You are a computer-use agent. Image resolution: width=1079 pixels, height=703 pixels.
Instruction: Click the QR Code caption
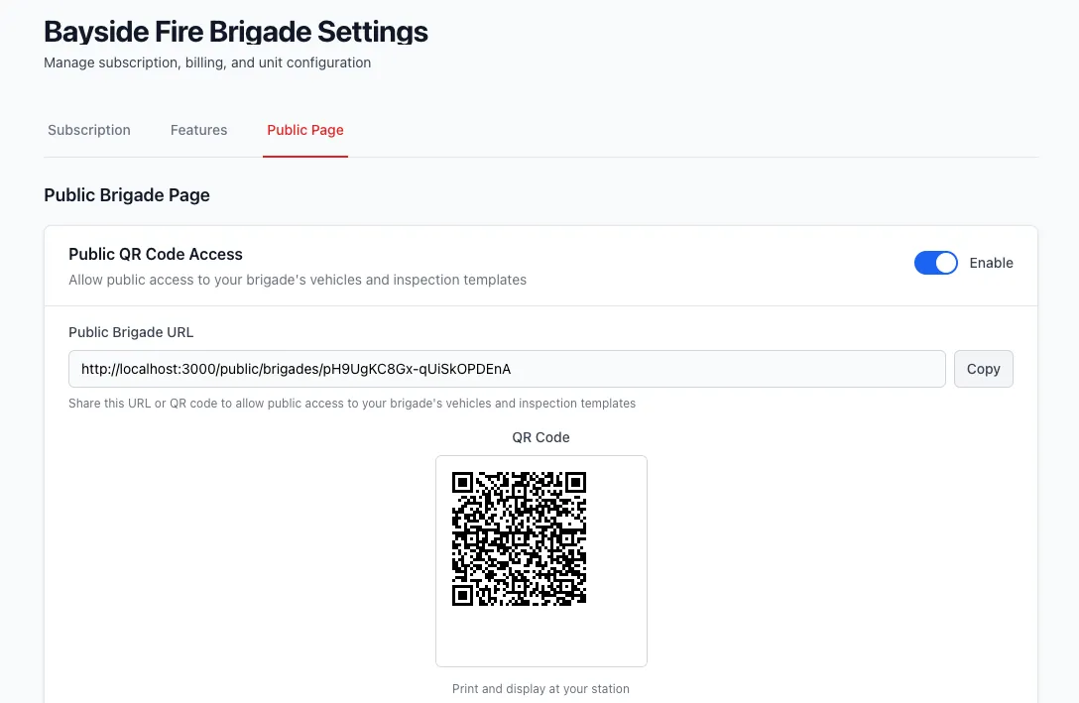[540, 437]
